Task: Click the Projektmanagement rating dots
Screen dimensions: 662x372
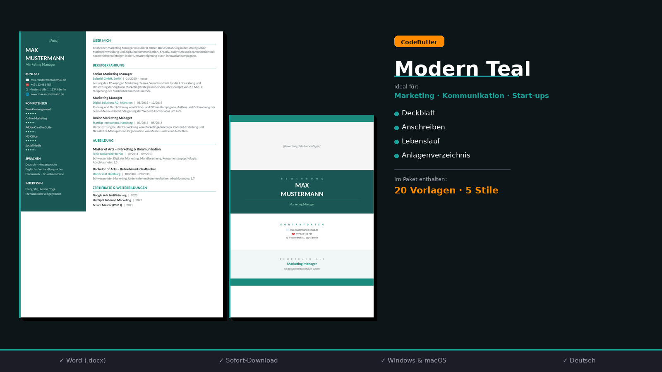Action: [x=31, y=113]
